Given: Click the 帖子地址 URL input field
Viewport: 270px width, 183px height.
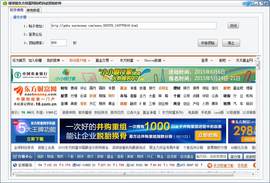Looking at the screenshot, I should pos(133,26).
